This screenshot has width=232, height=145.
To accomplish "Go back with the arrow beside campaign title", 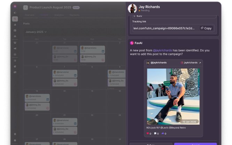I will [x=25, y=8].
